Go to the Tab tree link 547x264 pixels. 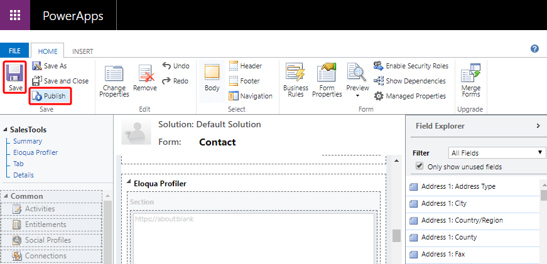pos(18,163)
